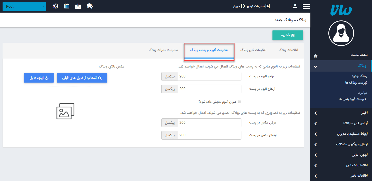Image resolution: width=372 pixels, height=181 pixels.
Task: Open the newsletter envelope icon
Action: click(x=78, y=6)
